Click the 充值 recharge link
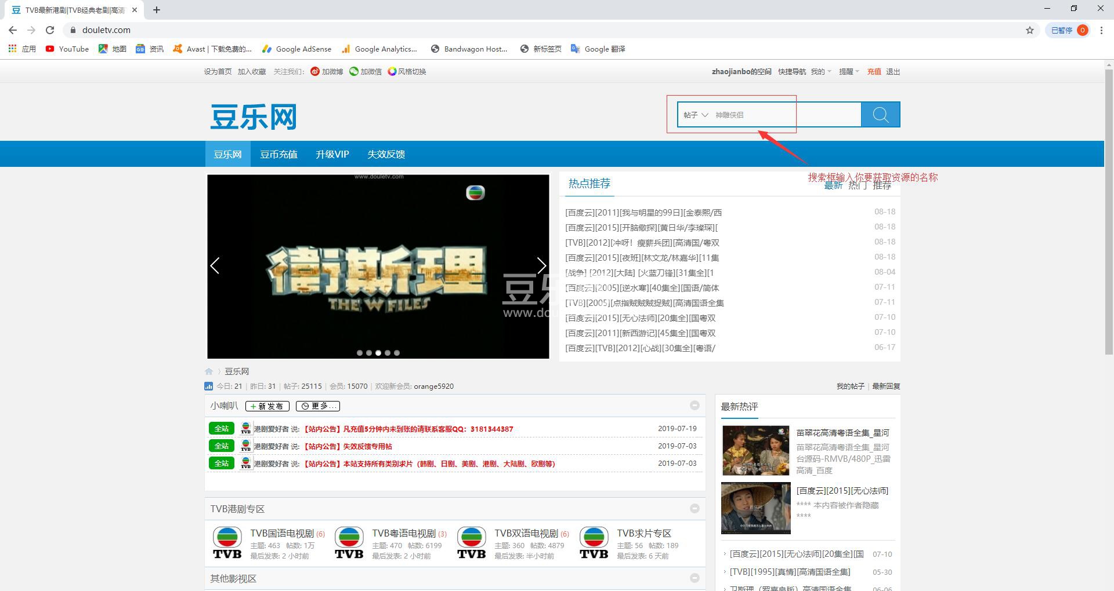 874,72
